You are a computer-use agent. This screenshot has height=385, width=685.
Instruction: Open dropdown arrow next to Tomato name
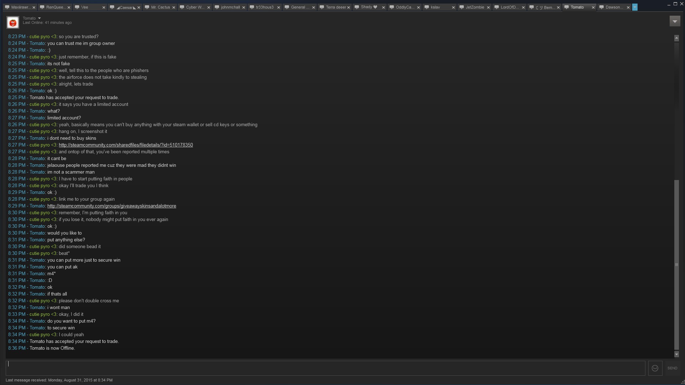[39, 18]
